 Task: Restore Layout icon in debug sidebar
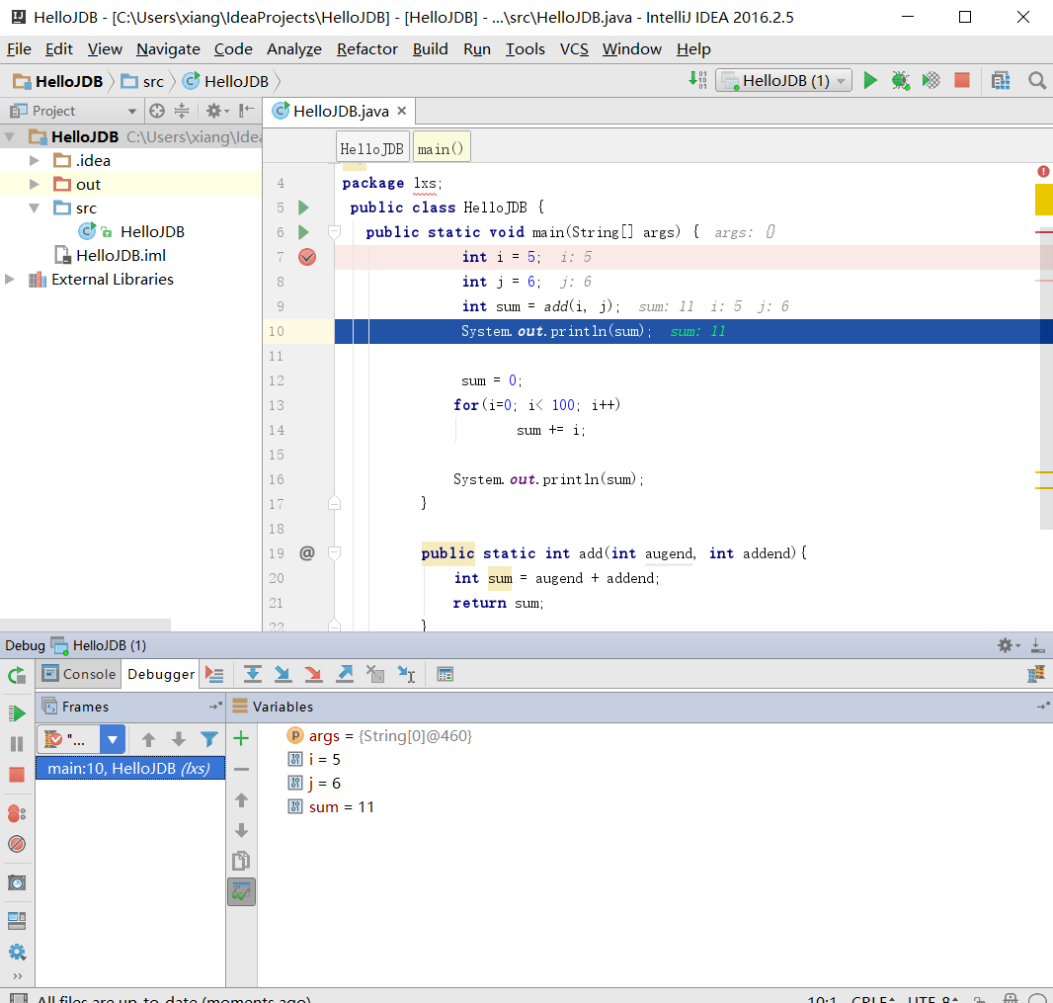[17, 920]
